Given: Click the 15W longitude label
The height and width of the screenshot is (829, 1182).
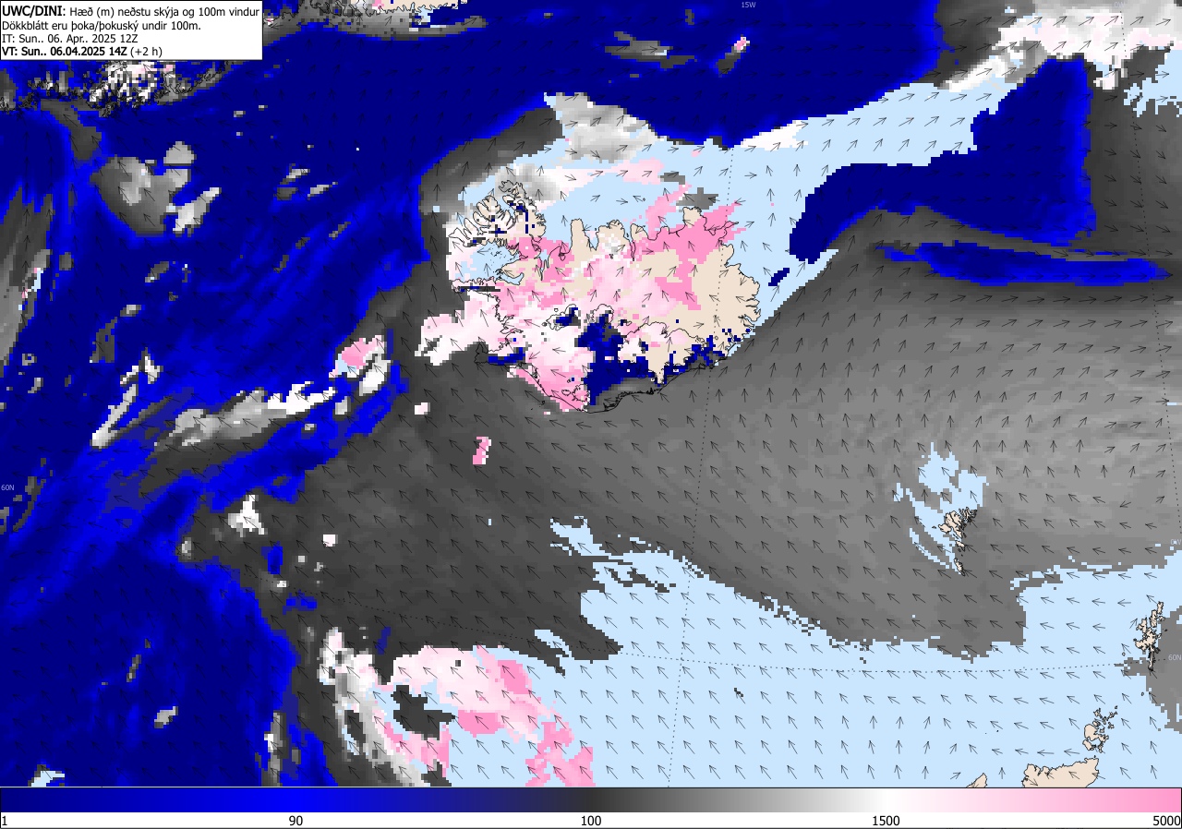Looking at the screenshot, I should pyautogui.click(x=748, y=5).
